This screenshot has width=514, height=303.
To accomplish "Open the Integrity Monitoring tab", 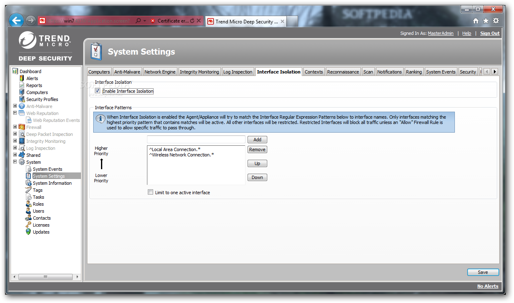I will click(200, 72).
